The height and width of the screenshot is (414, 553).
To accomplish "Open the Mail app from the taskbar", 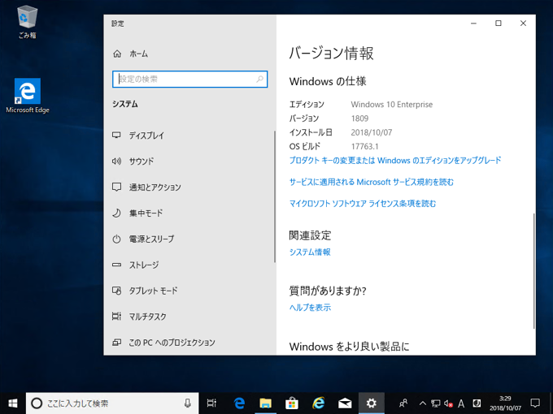I will tap(345, 403).
